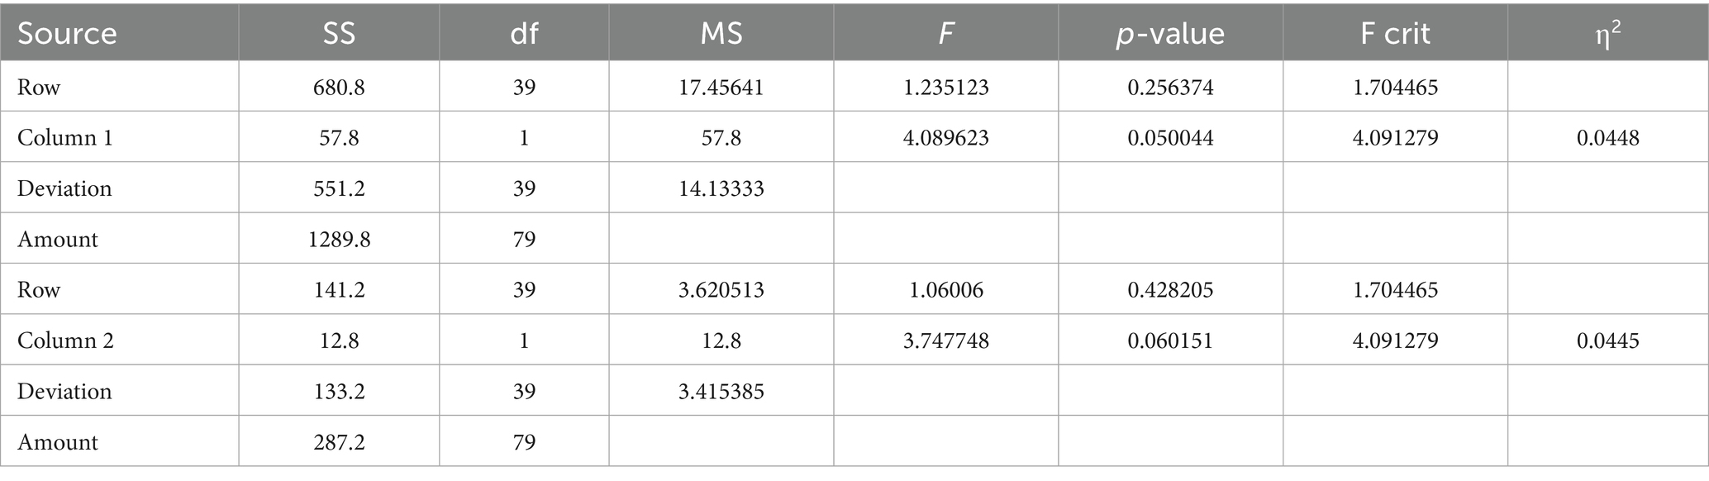Select the Column 1 row label
The image size is (1709, 481).
click(65, 137)
